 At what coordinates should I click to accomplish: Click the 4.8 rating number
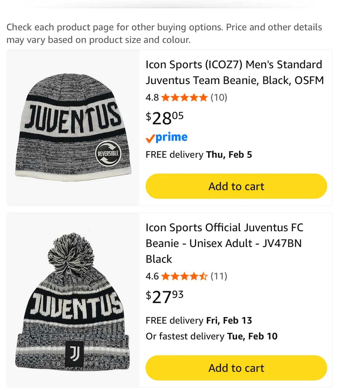click(x=152, y=97)
